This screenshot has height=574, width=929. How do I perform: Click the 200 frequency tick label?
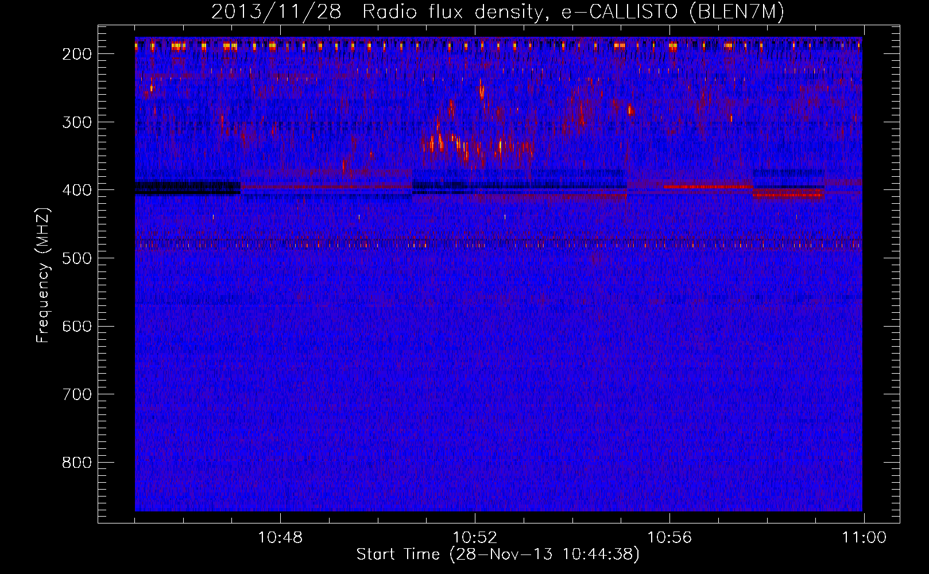[77, 54]
